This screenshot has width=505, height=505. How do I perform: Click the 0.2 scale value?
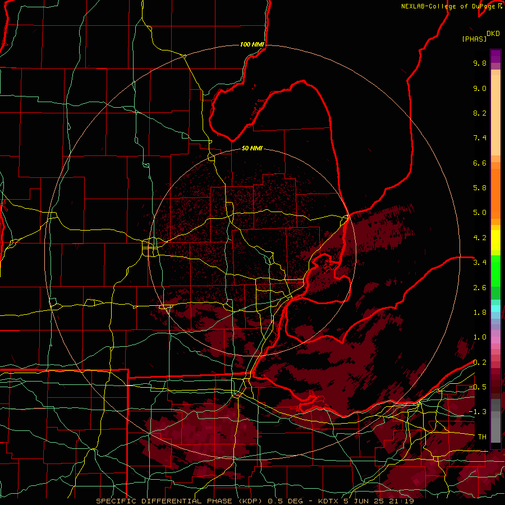480,362
